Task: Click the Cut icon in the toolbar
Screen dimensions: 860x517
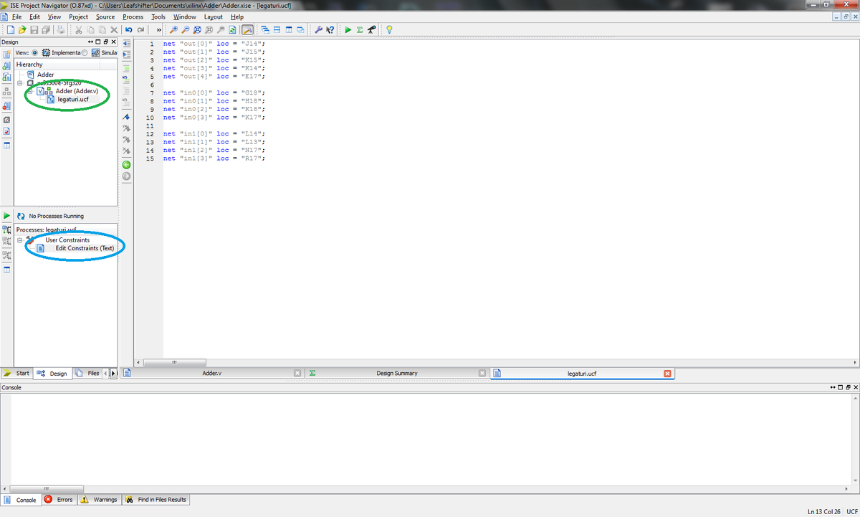Action: point(80,29)
